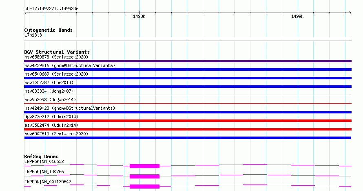Click the blue nsv6500689 variant bar
Viewport: 363px width, 191px height.
pyautogui.click(x=188, y=78)
